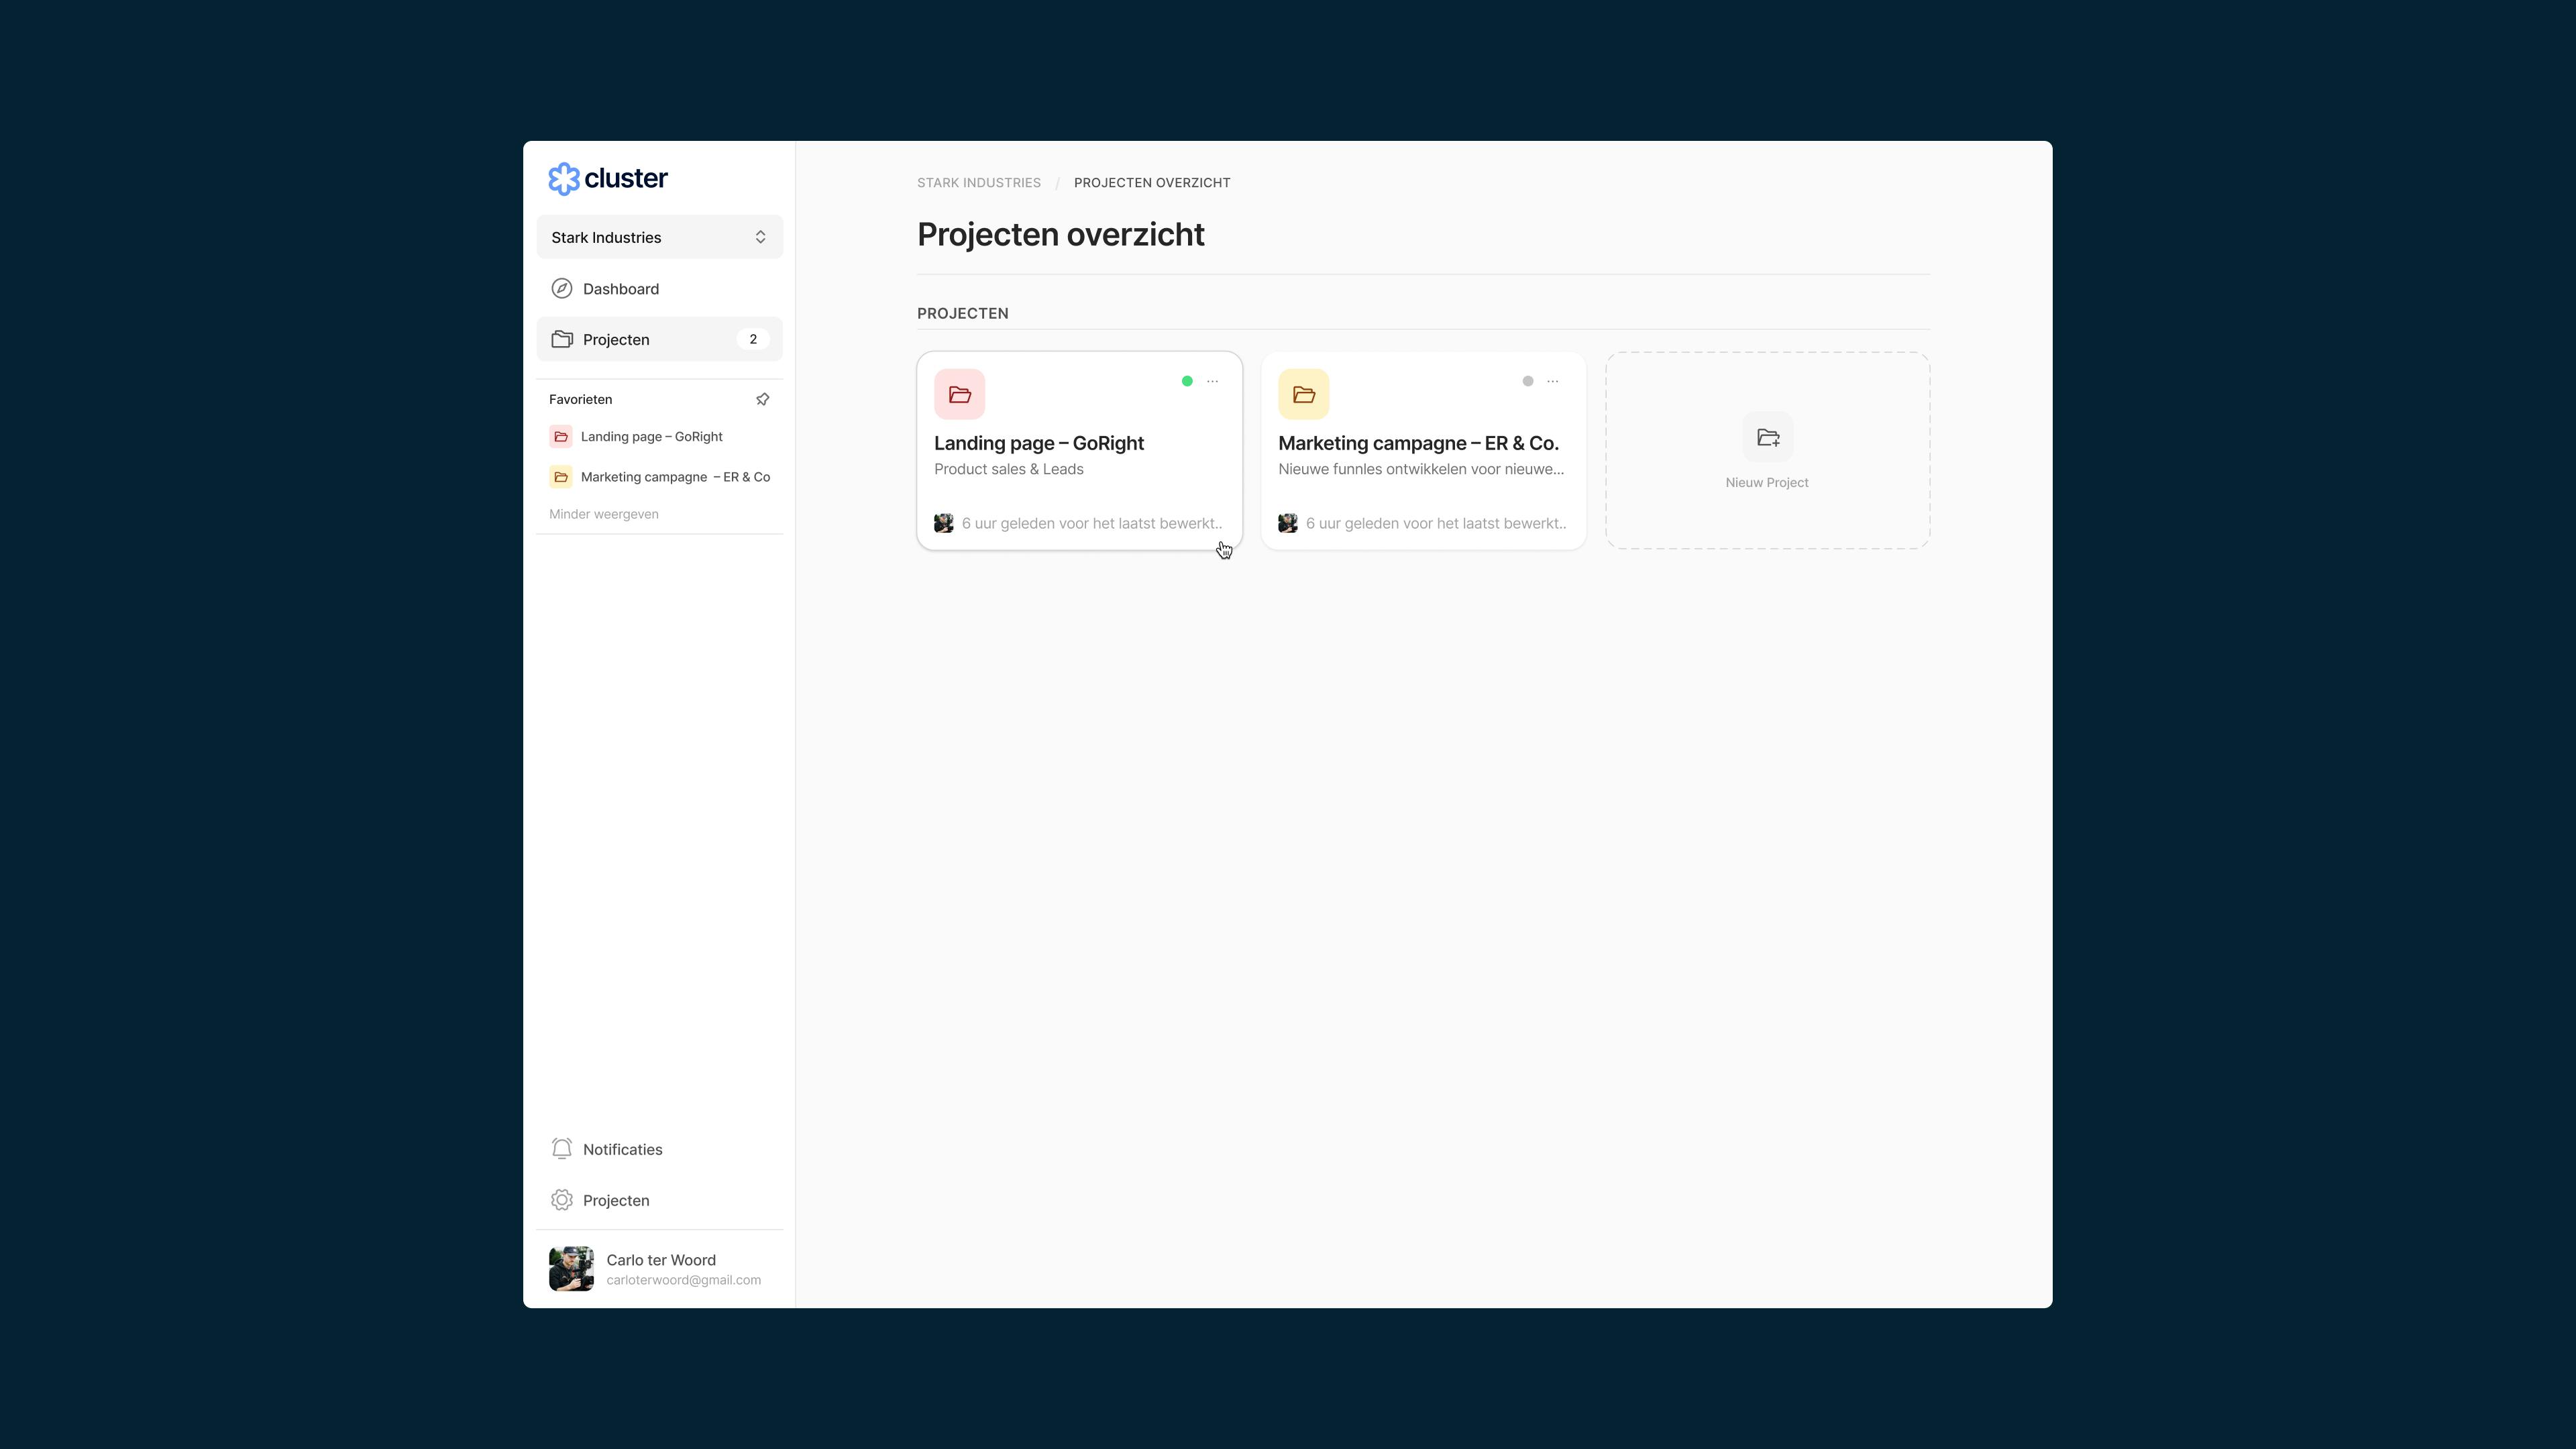Click avatar on Marketing campagne card footer
This screenshot has width=2576, height=1449.
(1288, 523)
